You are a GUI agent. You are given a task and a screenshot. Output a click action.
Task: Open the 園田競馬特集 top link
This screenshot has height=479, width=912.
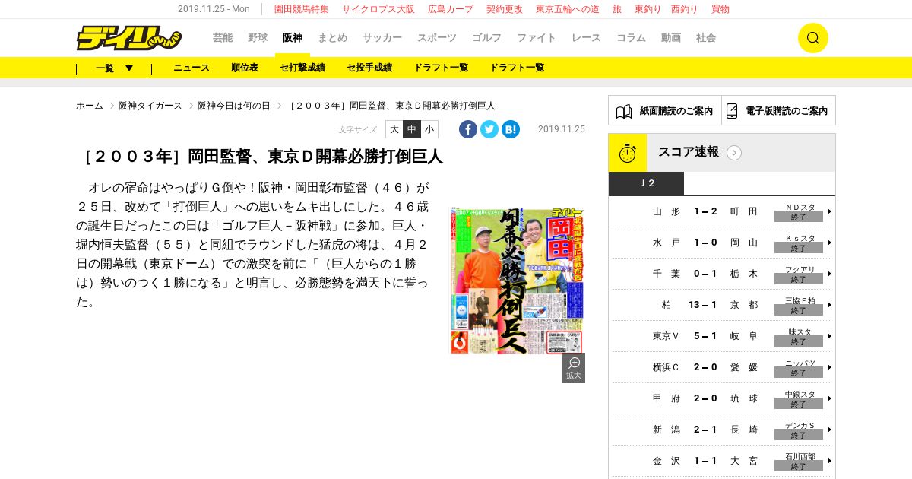pyautogui.click(x=302, y=9)
